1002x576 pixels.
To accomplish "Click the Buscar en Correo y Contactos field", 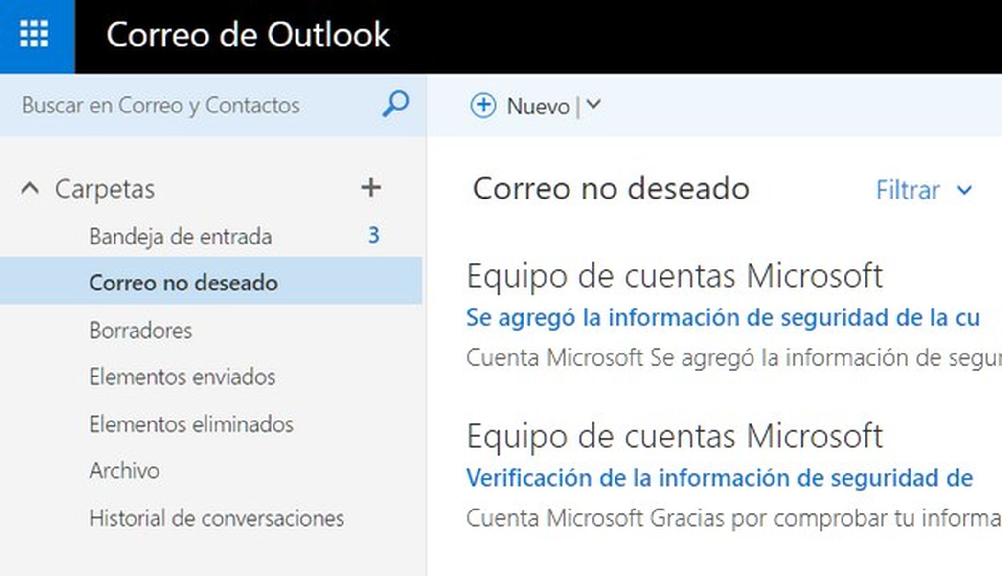I will click(161, 105).
